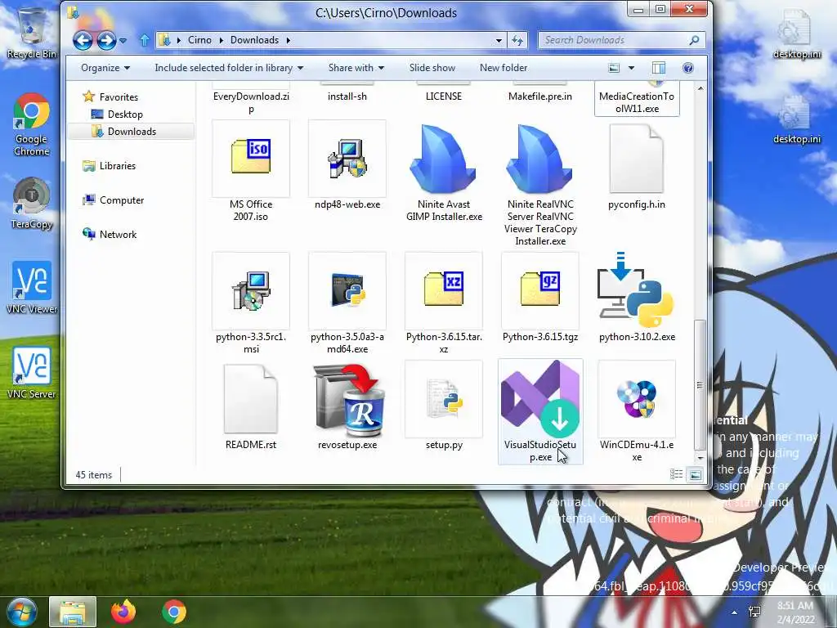Switch to details view in status bar
The image size is (837, 628).
point(676,474)
